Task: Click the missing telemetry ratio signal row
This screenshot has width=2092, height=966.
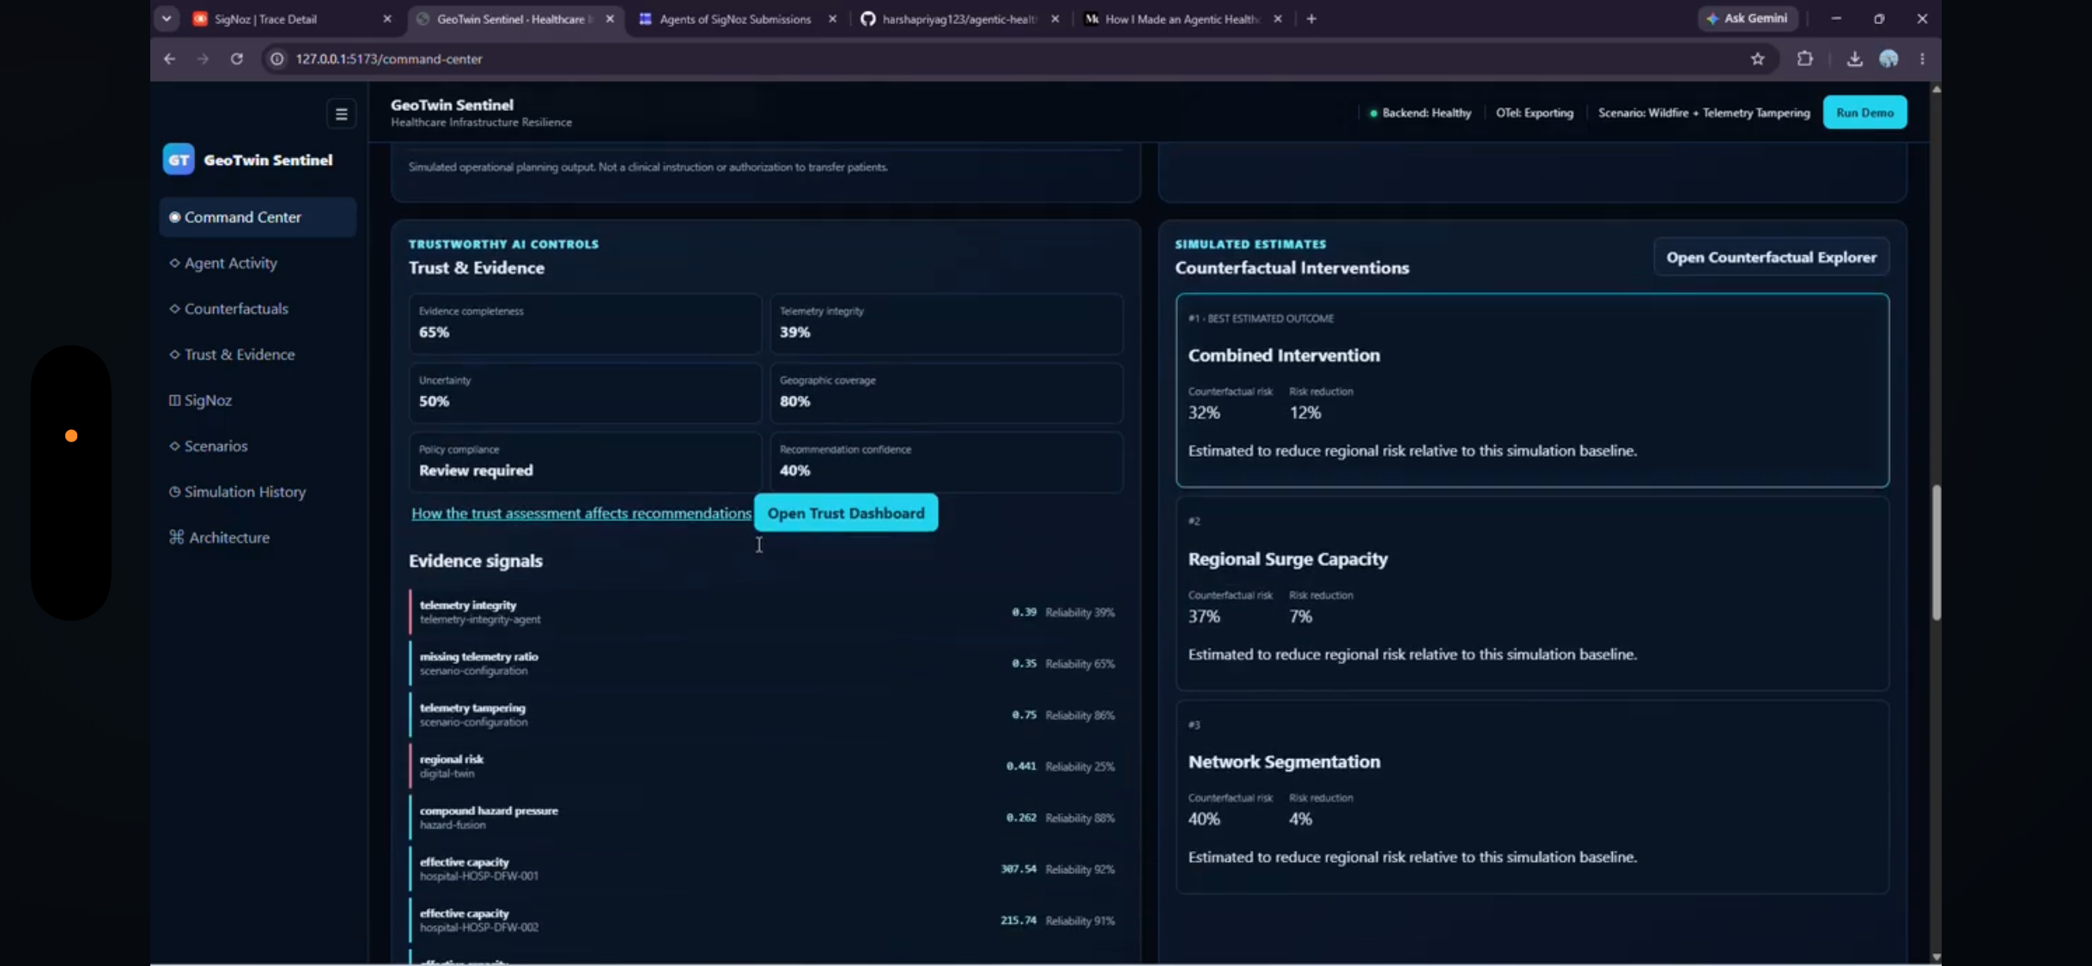Action: (x=765, y=663)
